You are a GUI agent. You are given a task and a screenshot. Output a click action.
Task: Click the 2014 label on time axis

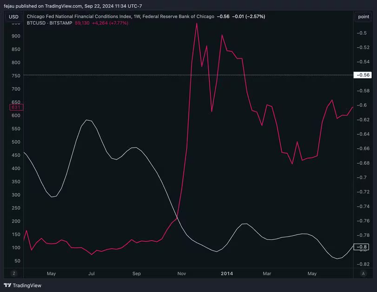click(x=227, y=273)
